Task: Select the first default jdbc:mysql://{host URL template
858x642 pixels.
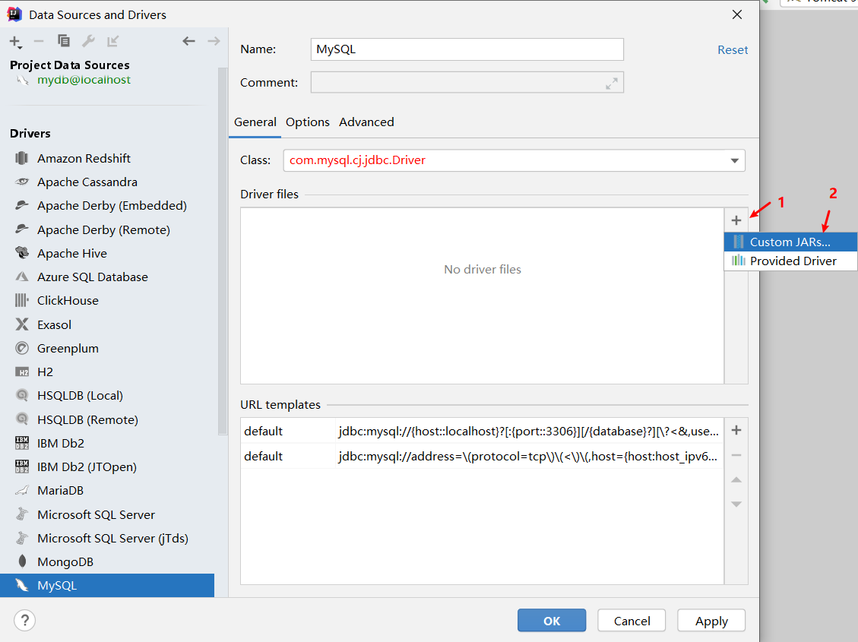Action: 482,431
